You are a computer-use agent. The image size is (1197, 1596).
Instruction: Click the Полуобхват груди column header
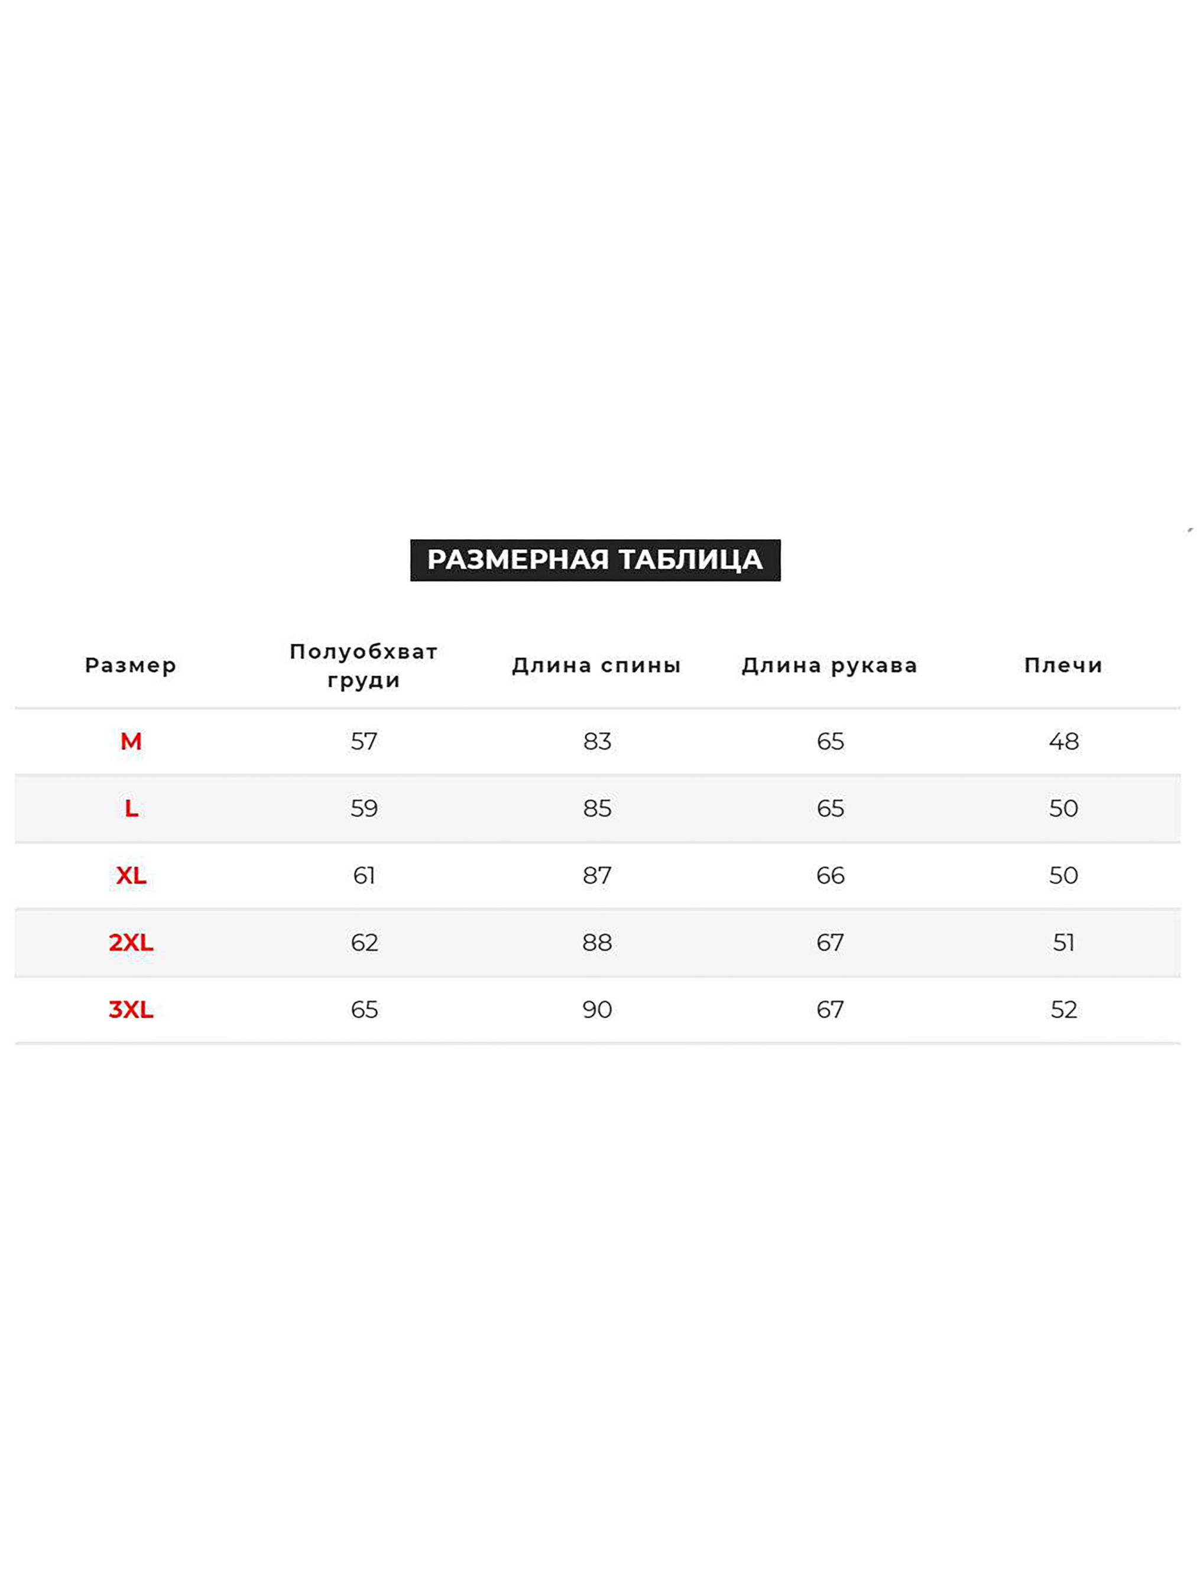pyautogui.click(x=364, y=665)
